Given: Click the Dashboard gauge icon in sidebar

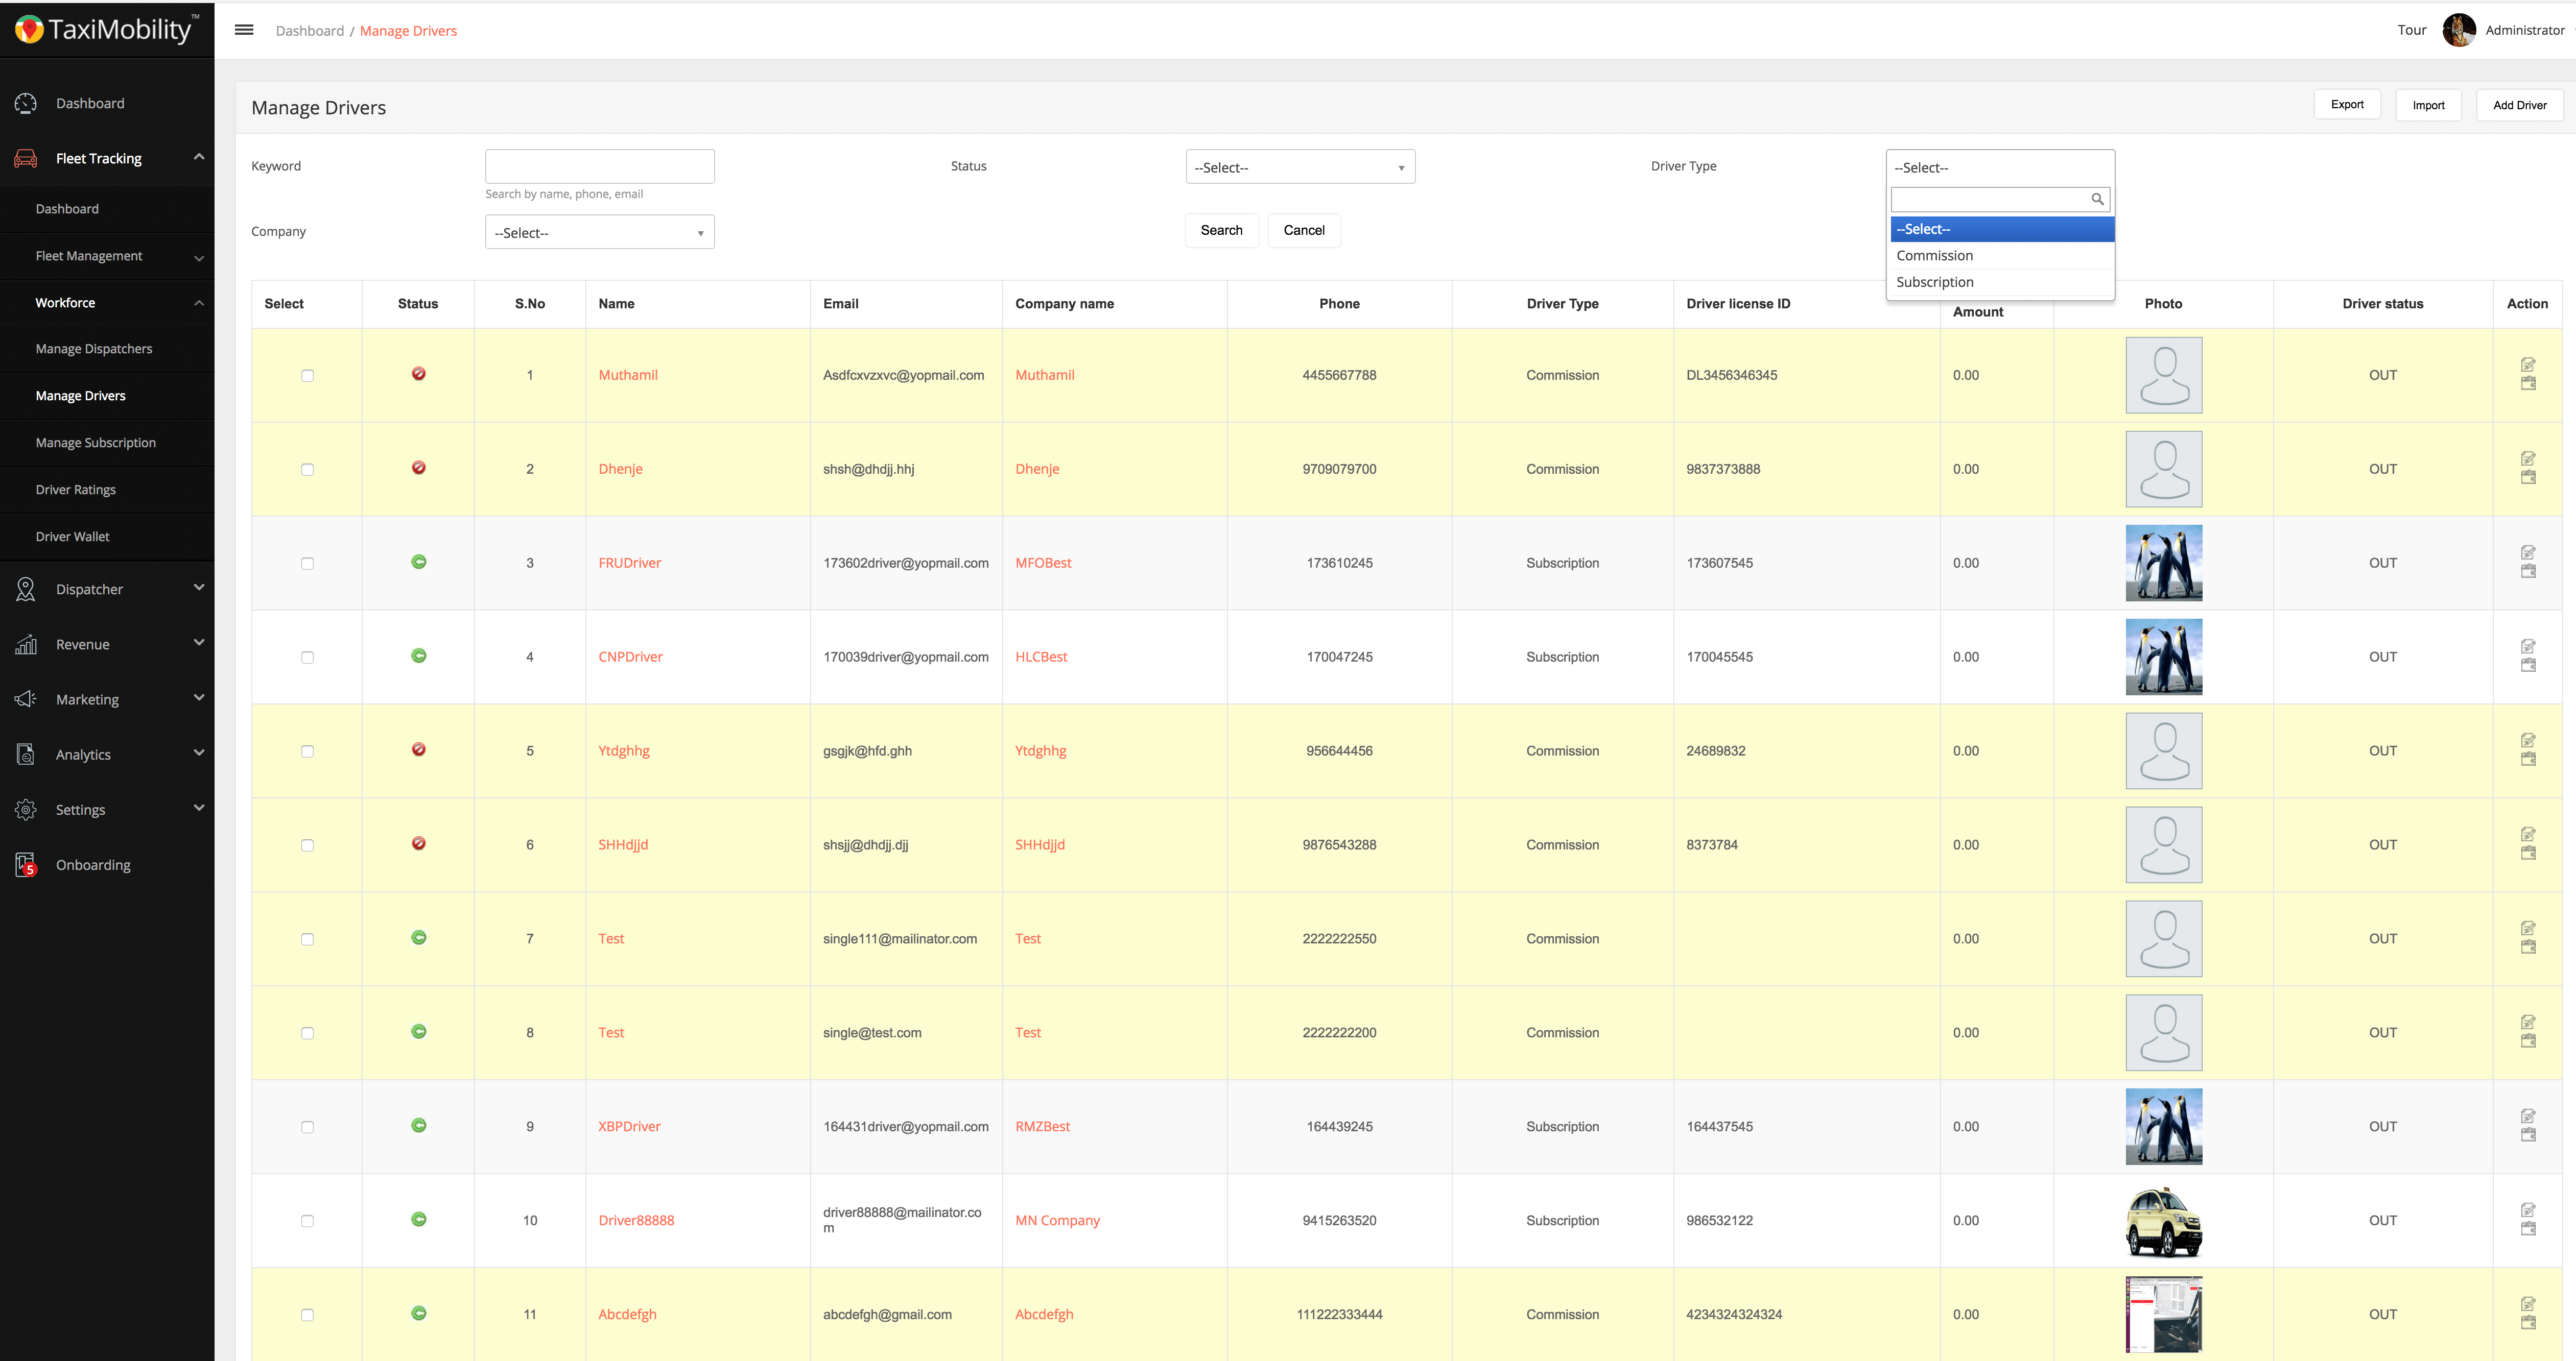Looking at the screenshot, I should pos(26,103).
